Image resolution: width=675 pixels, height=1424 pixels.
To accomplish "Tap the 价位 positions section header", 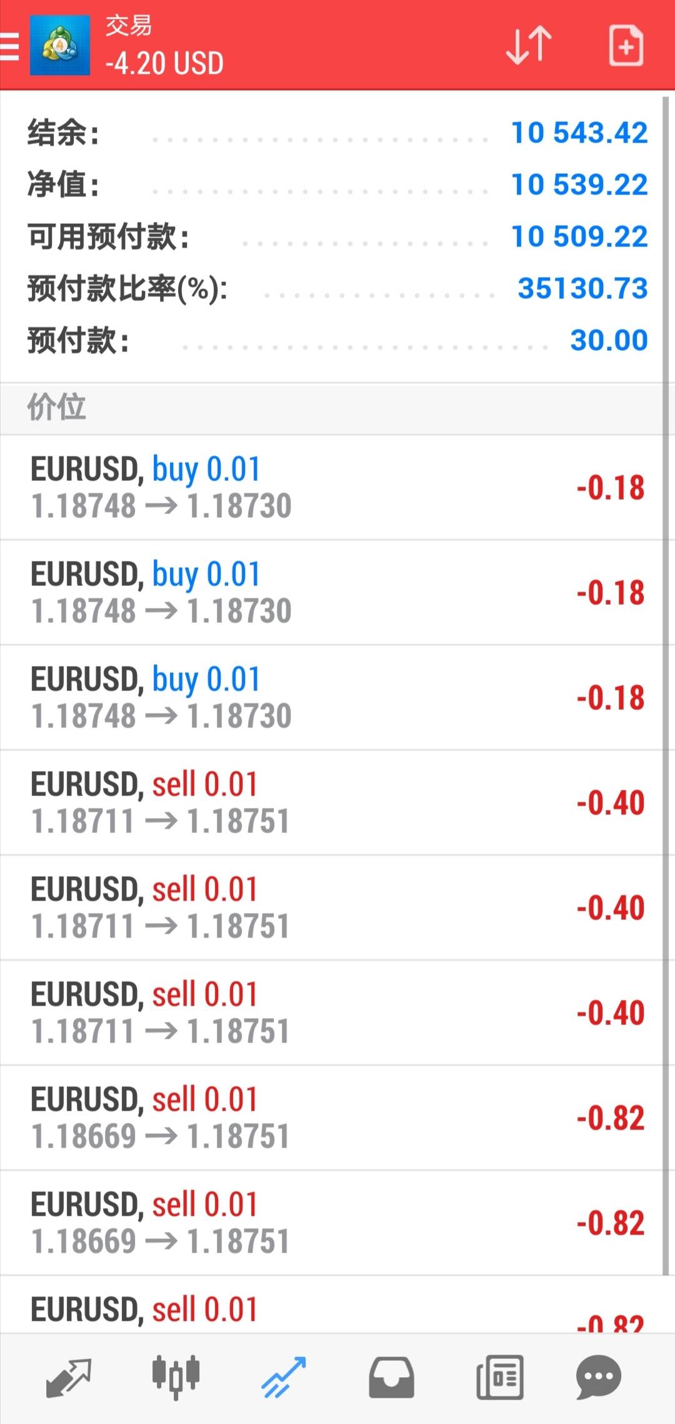I will pyautogui.click(x=56, y=408).
